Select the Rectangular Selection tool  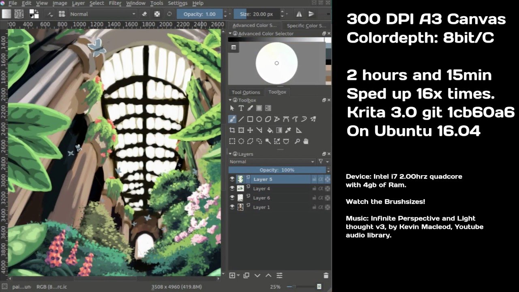[x=232, y=141]
